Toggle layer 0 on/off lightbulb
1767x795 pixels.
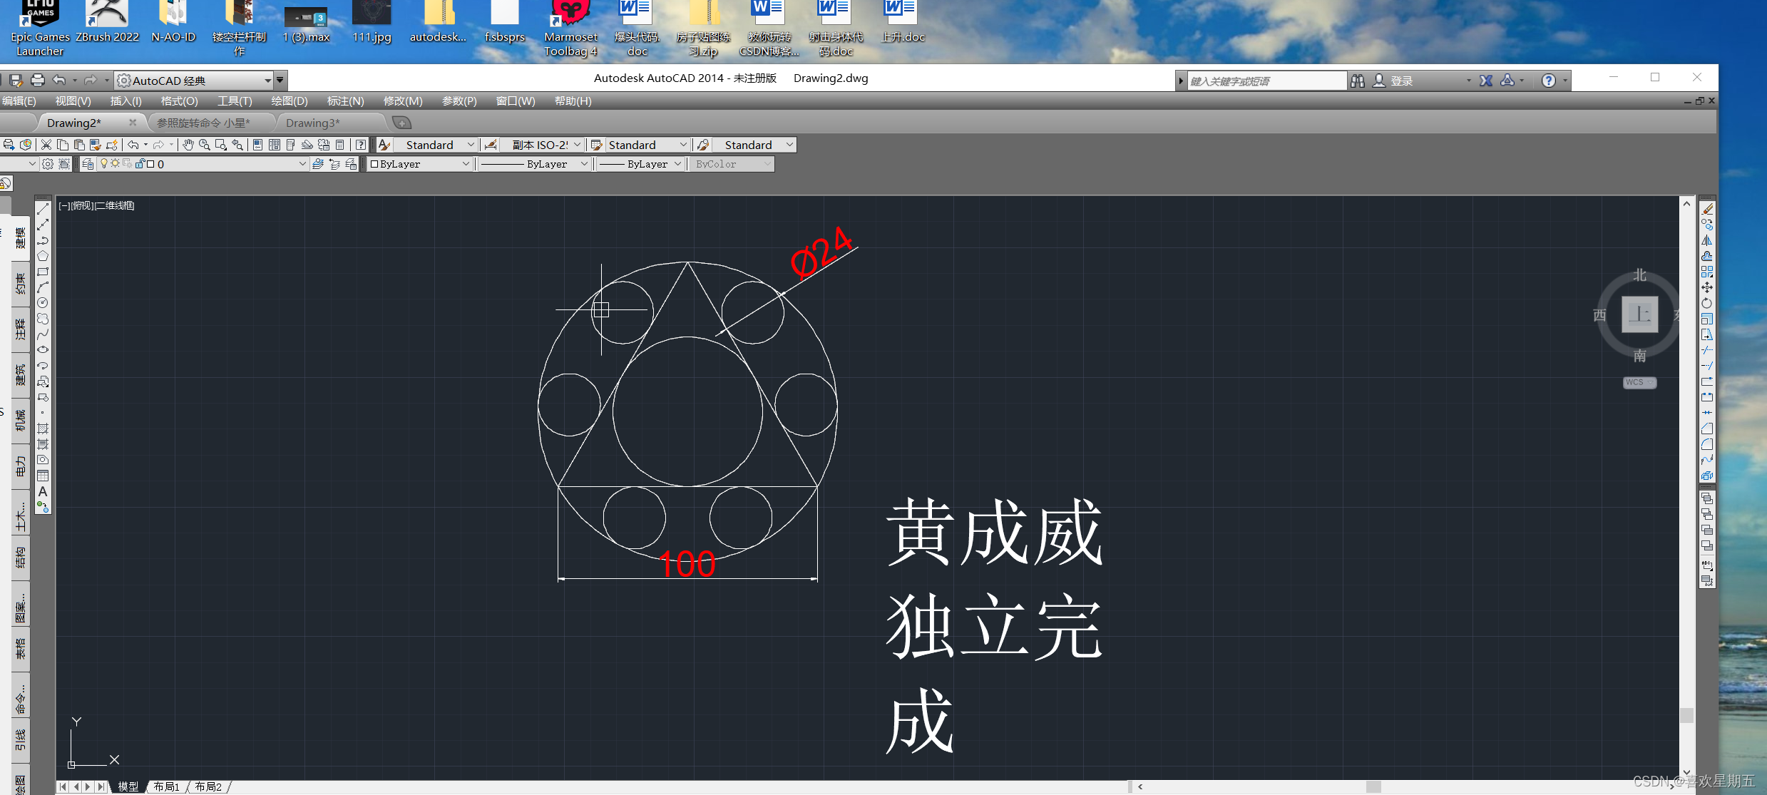click(x=104, y=164)
